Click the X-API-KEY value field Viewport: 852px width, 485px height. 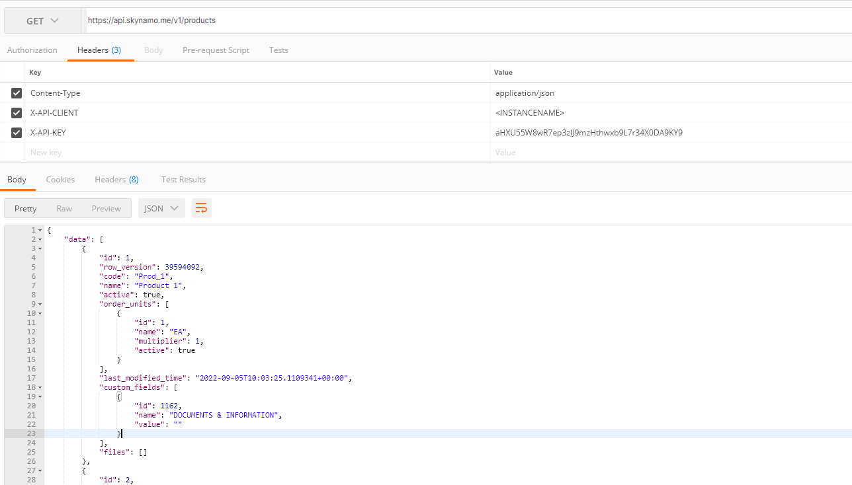point(668,133)
